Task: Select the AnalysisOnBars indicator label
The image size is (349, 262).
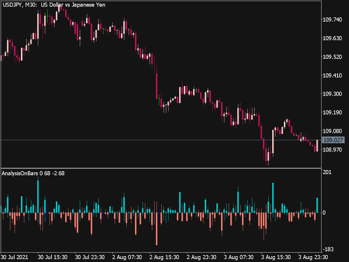Action: [33, 173]
